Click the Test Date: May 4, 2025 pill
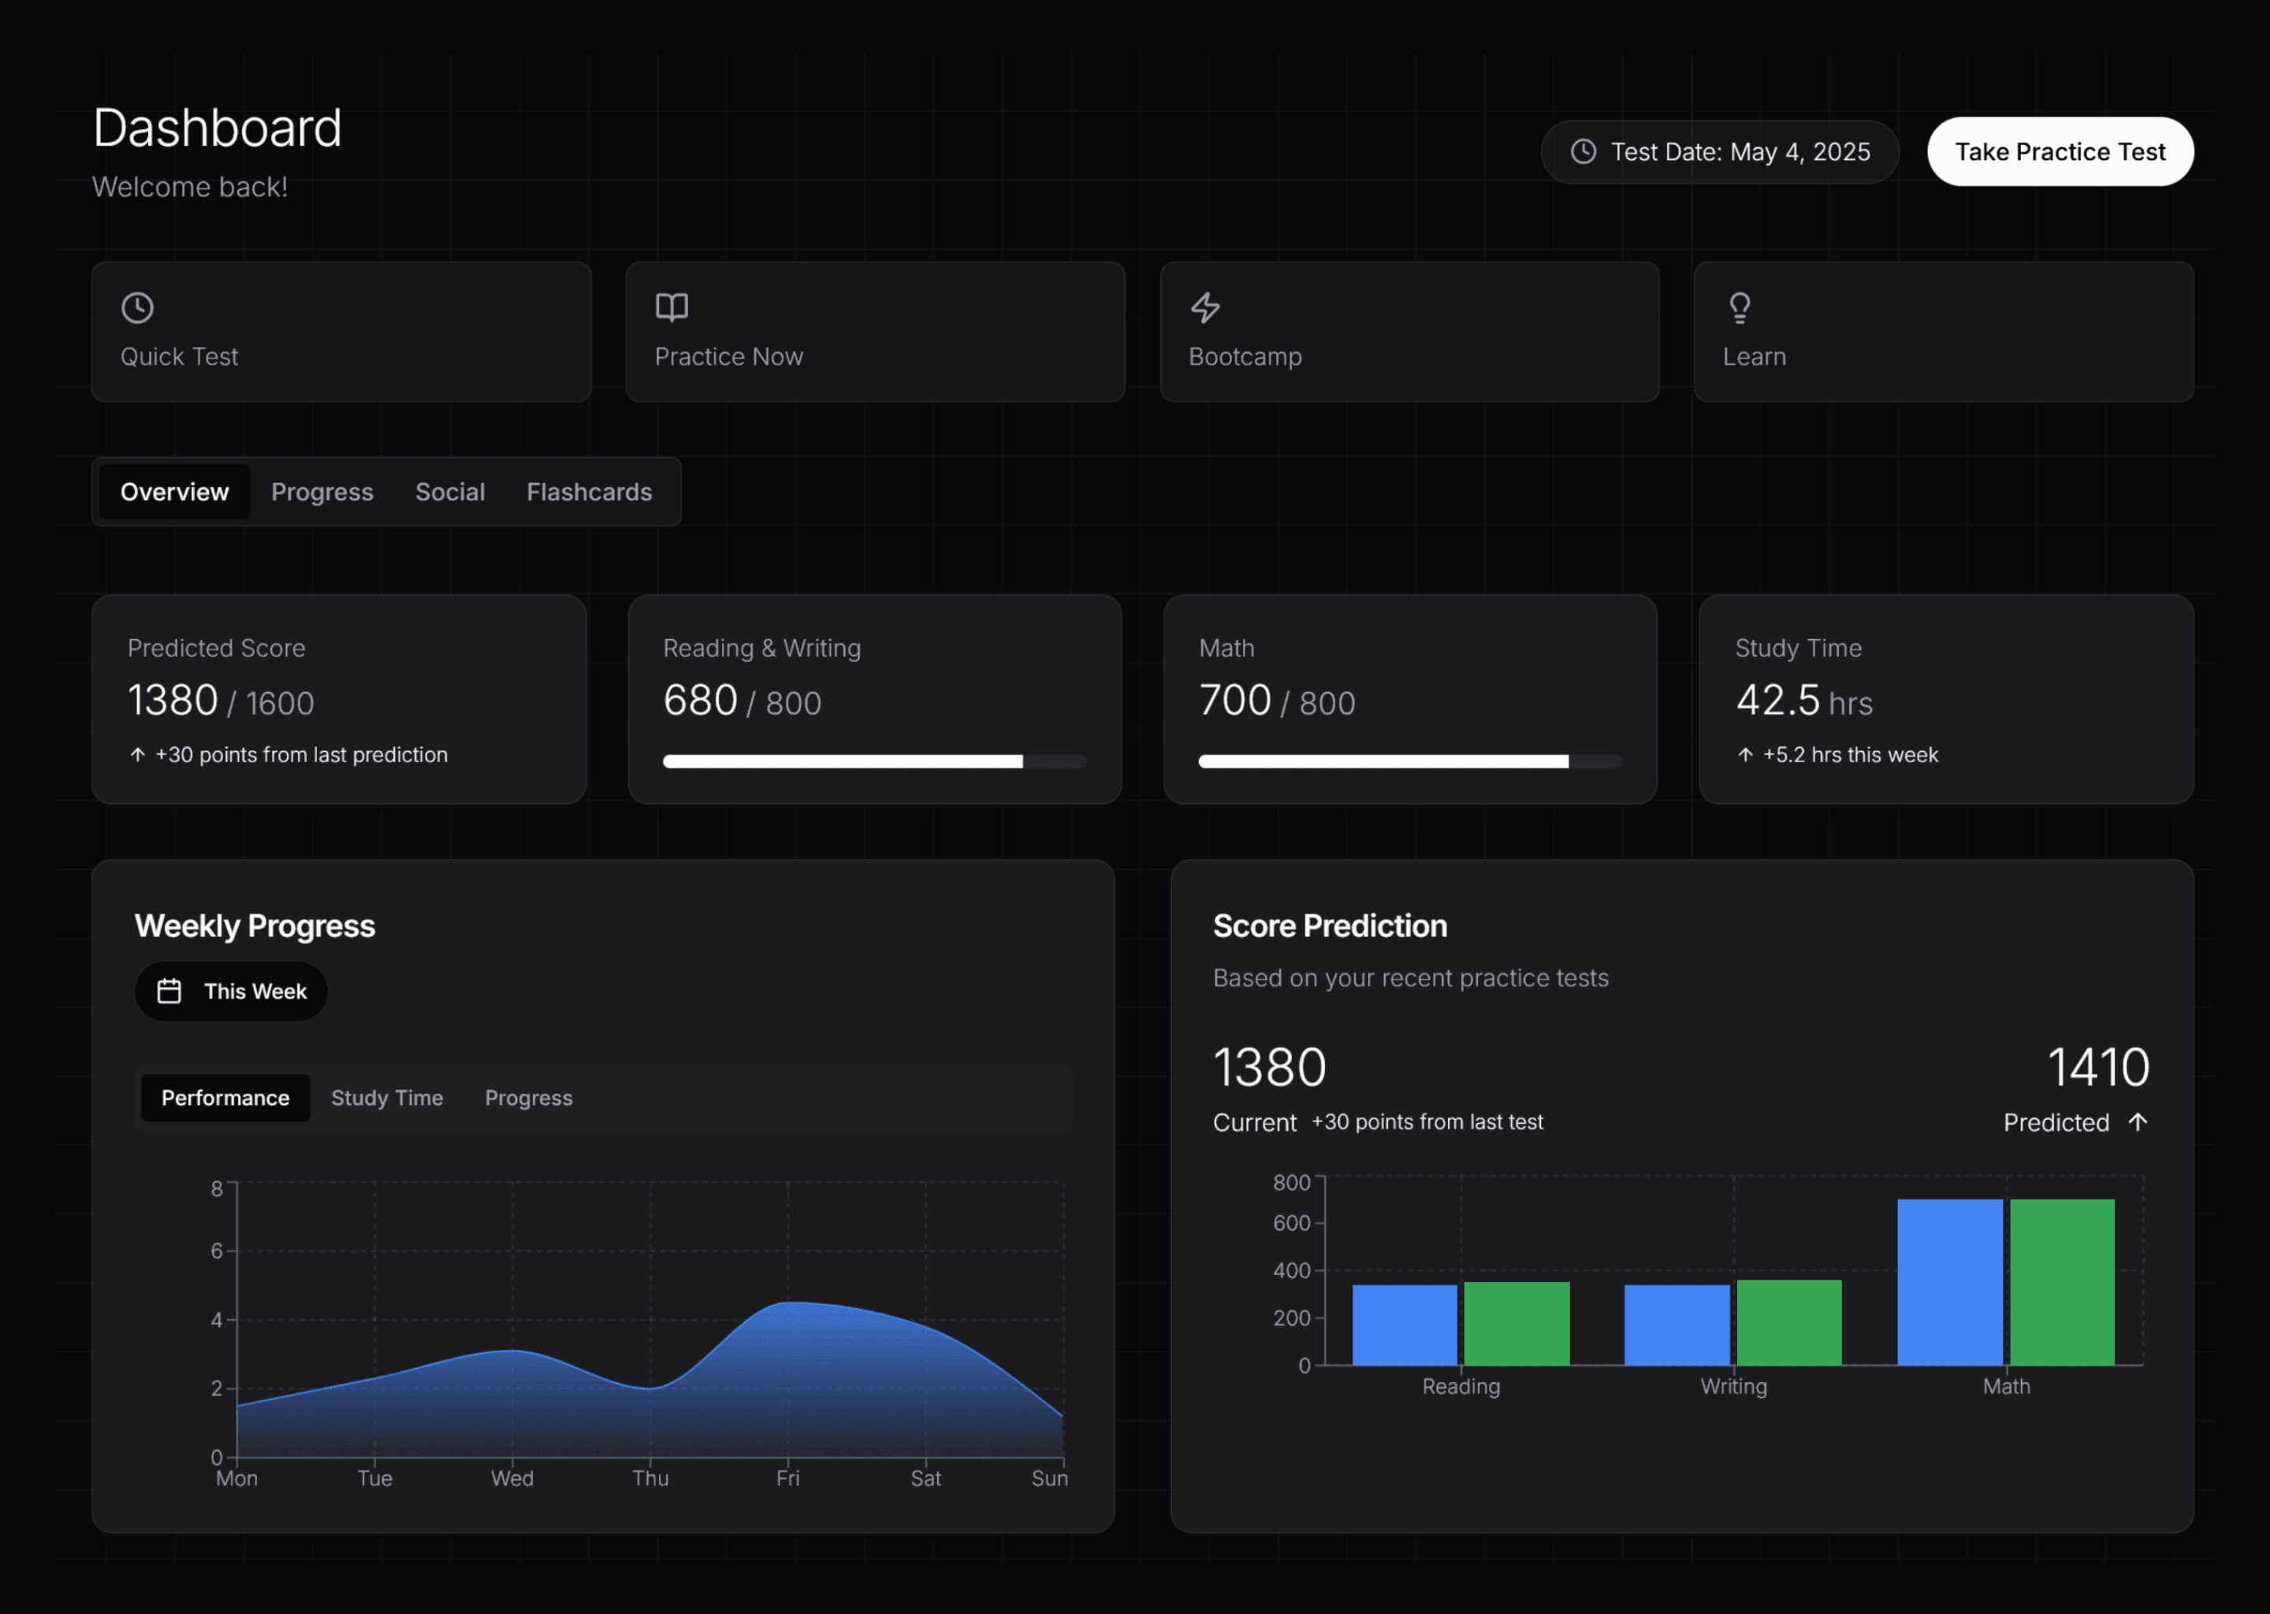This screenshot has width=2270, height=1614. point(1719,152)
